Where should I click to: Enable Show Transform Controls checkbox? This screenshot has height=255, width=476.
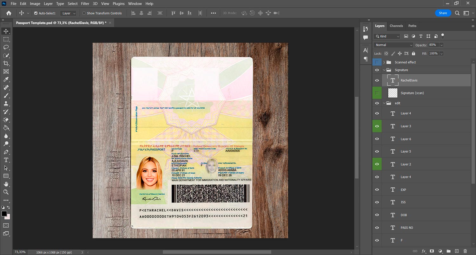click(84, 13)
